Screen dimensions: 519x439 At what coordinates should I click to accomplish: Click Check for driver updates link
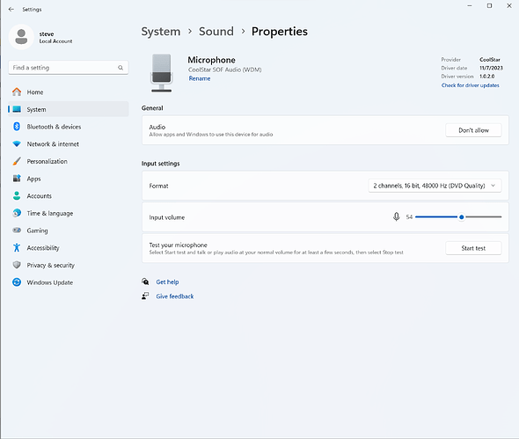[470, 85]
